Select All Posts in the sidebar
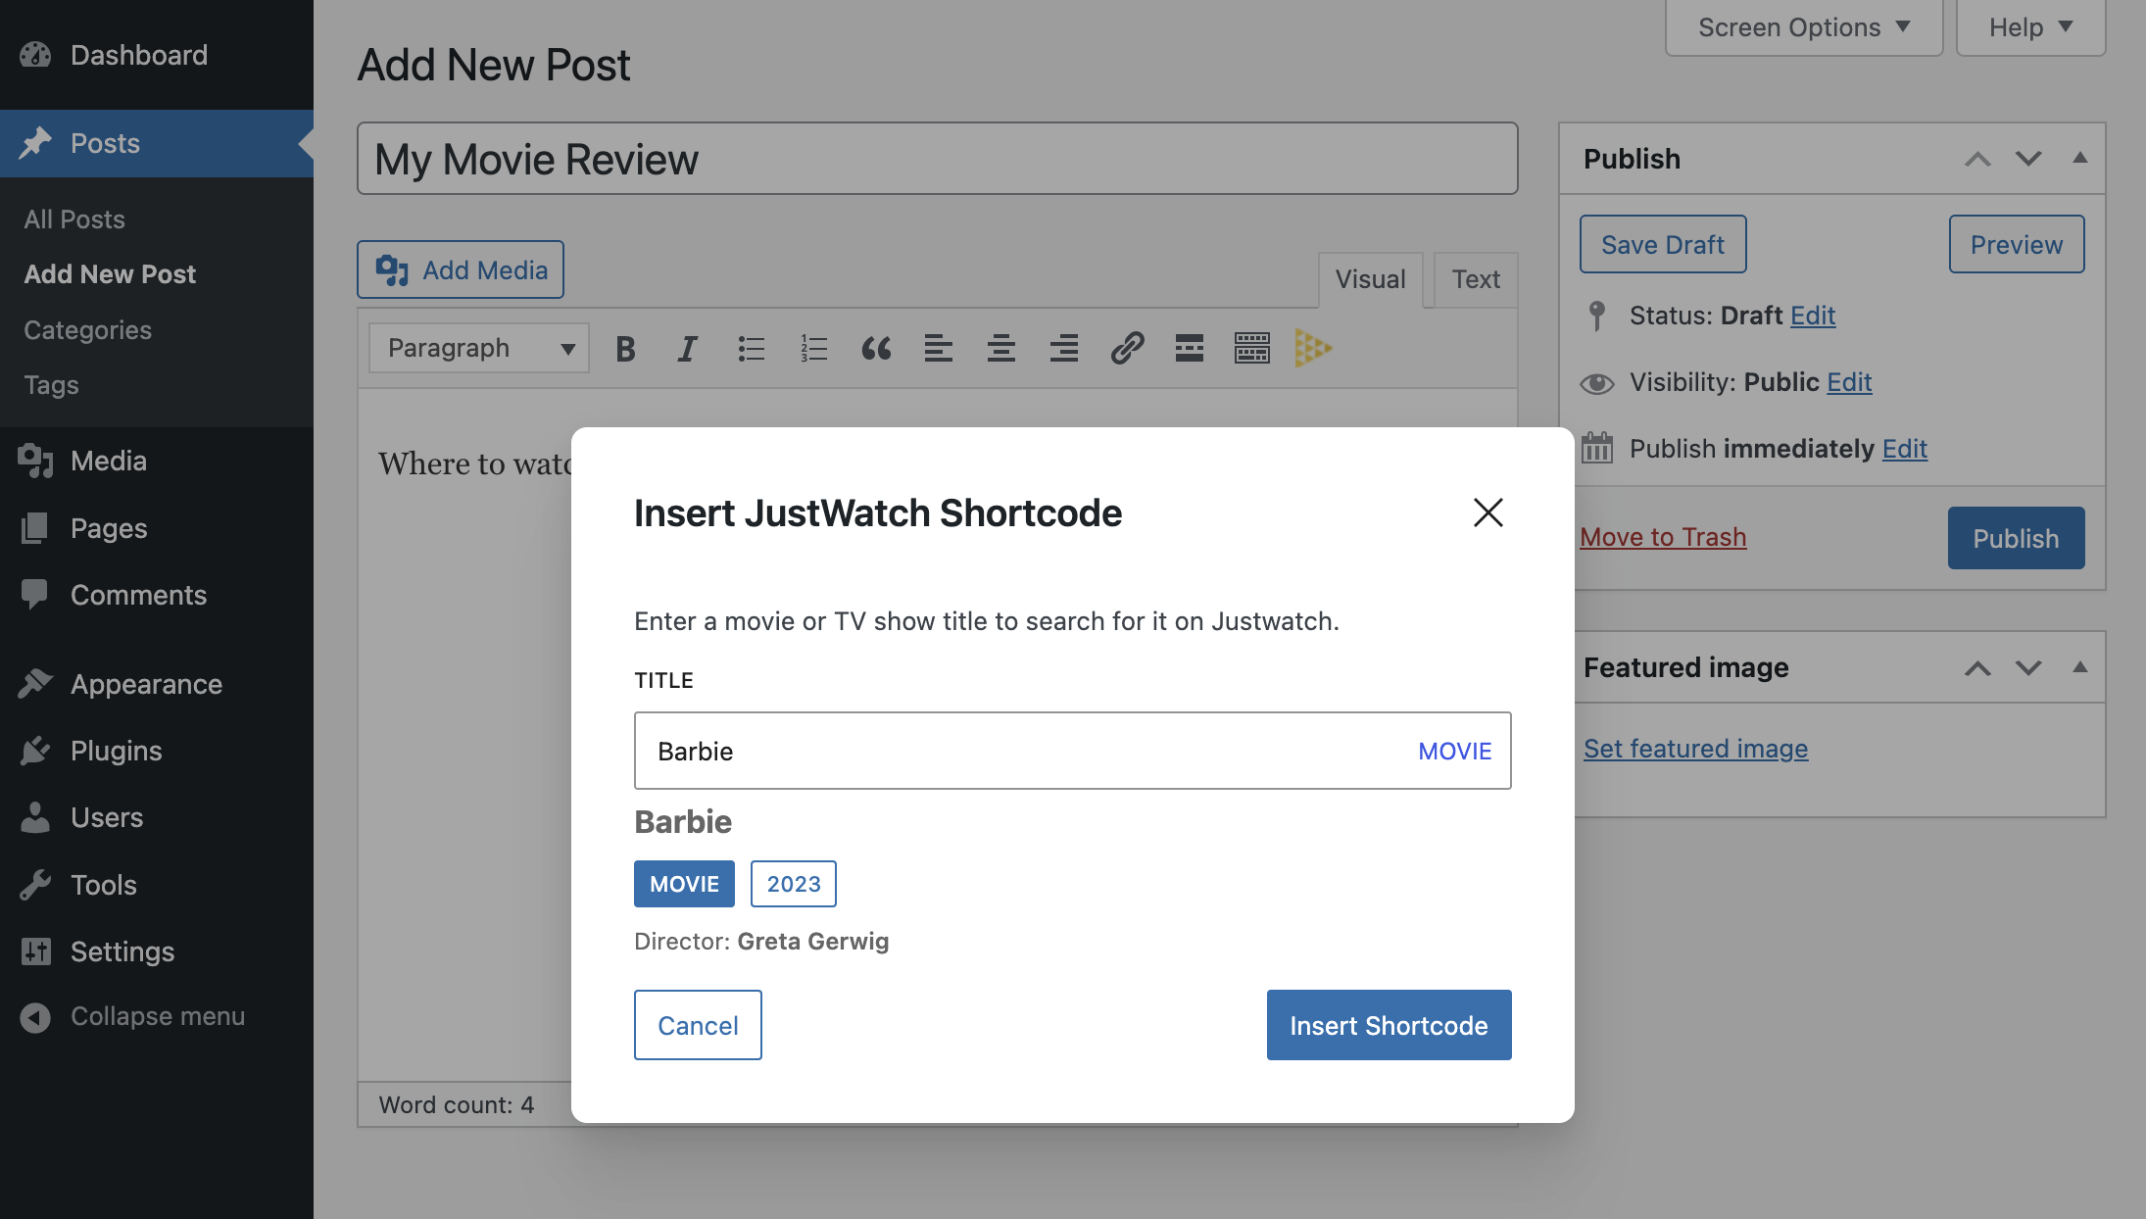2146x1219 pixels. coord(73,219)
